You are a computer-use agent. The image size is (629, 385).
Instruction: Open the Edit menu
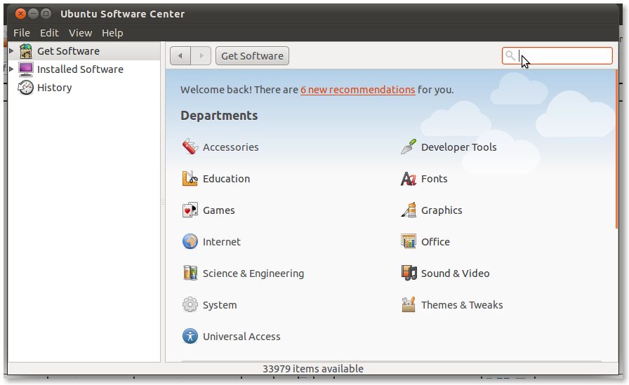coord(49,33)
